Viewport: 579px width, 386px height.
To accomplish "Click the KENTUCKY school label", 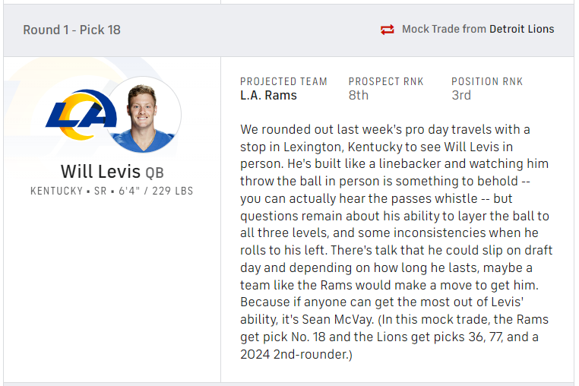I will tap(56, 191).
